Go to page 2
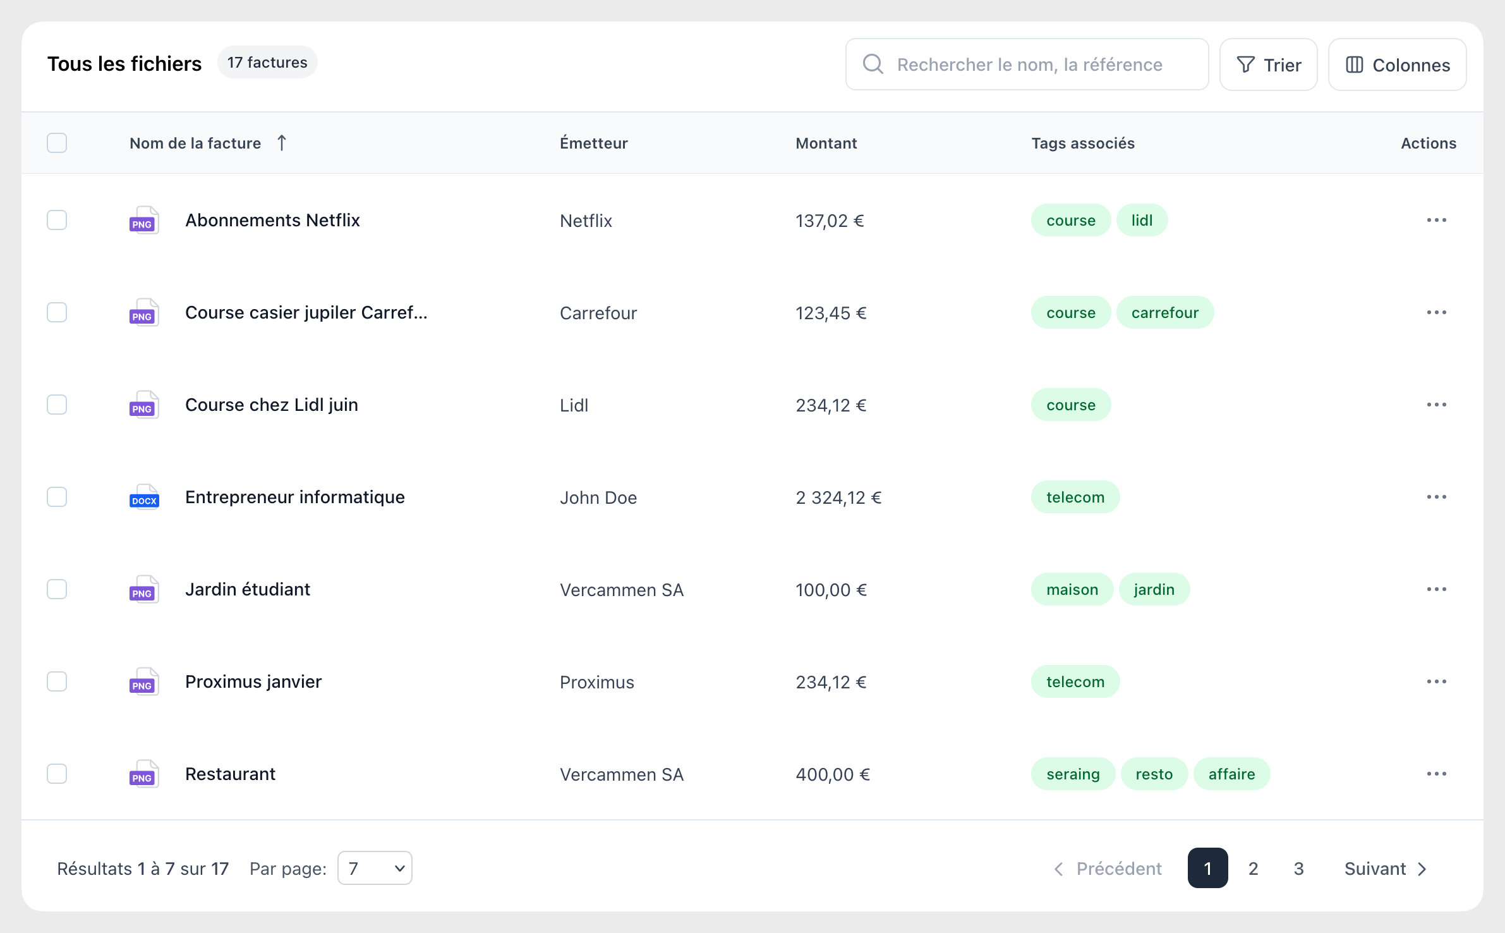The height and width of the screenshot is (933, 1505). tap(1253, 868)
